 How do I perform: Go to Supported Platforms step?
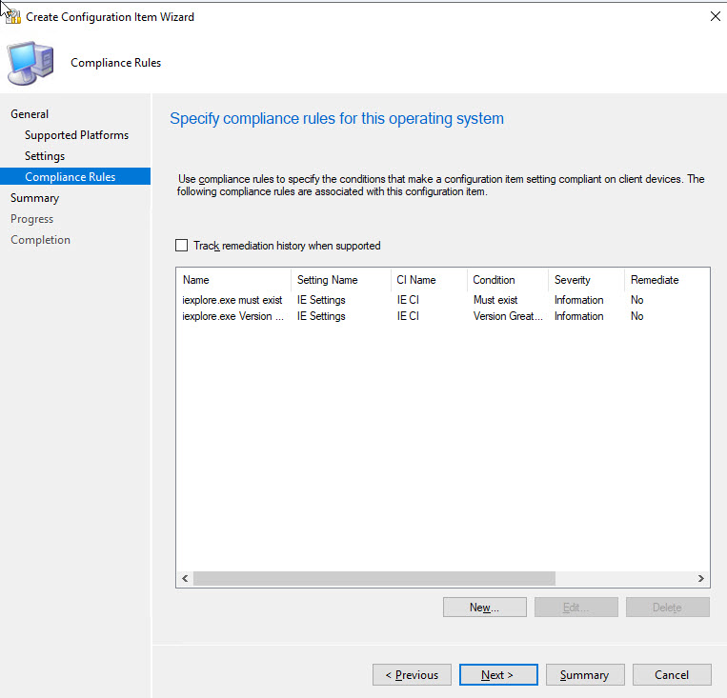tap(76, 135)
